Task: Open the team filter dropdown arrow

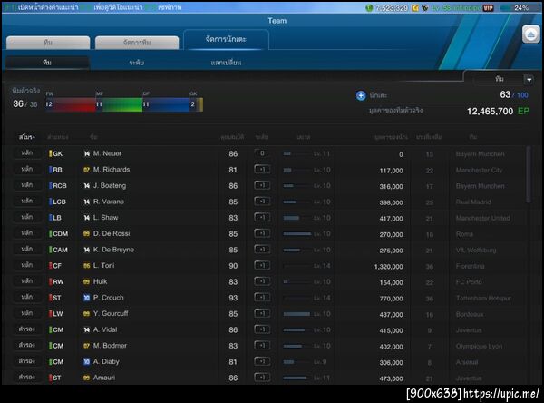Action: (529, 80)
